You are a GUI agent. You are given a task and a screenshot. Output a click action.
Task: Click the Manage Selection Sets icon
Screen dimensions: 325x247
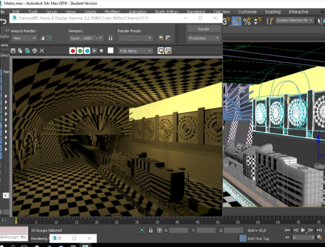[270, 21]
